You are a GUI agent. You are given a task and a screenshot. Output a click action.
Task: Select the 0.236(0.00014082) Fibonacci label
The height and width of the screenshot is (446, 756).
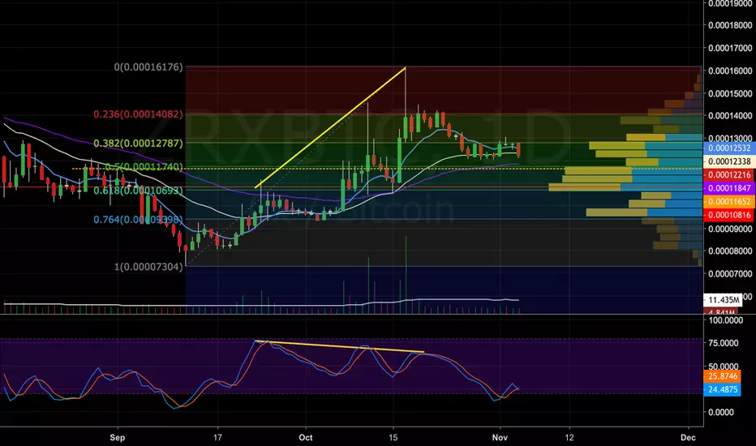click(x=139, y=114)
